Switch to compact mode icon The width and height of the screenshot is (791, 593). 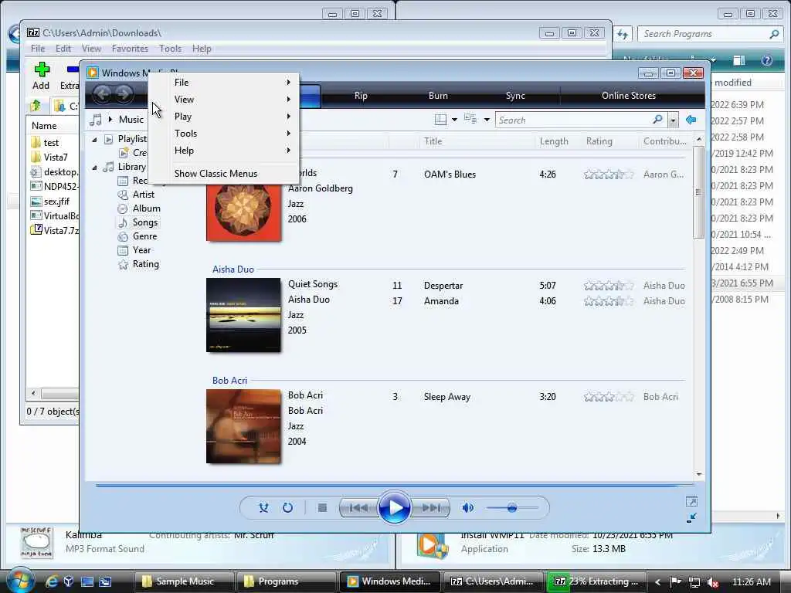pos(691,517)
